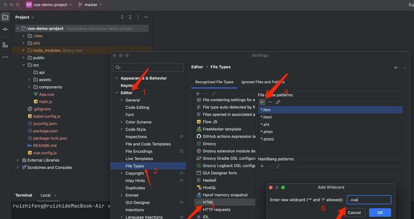This screenshot has width=414, height=219.
Task: Hide the Project panel with minimize icon
Action: click(146, 17)
